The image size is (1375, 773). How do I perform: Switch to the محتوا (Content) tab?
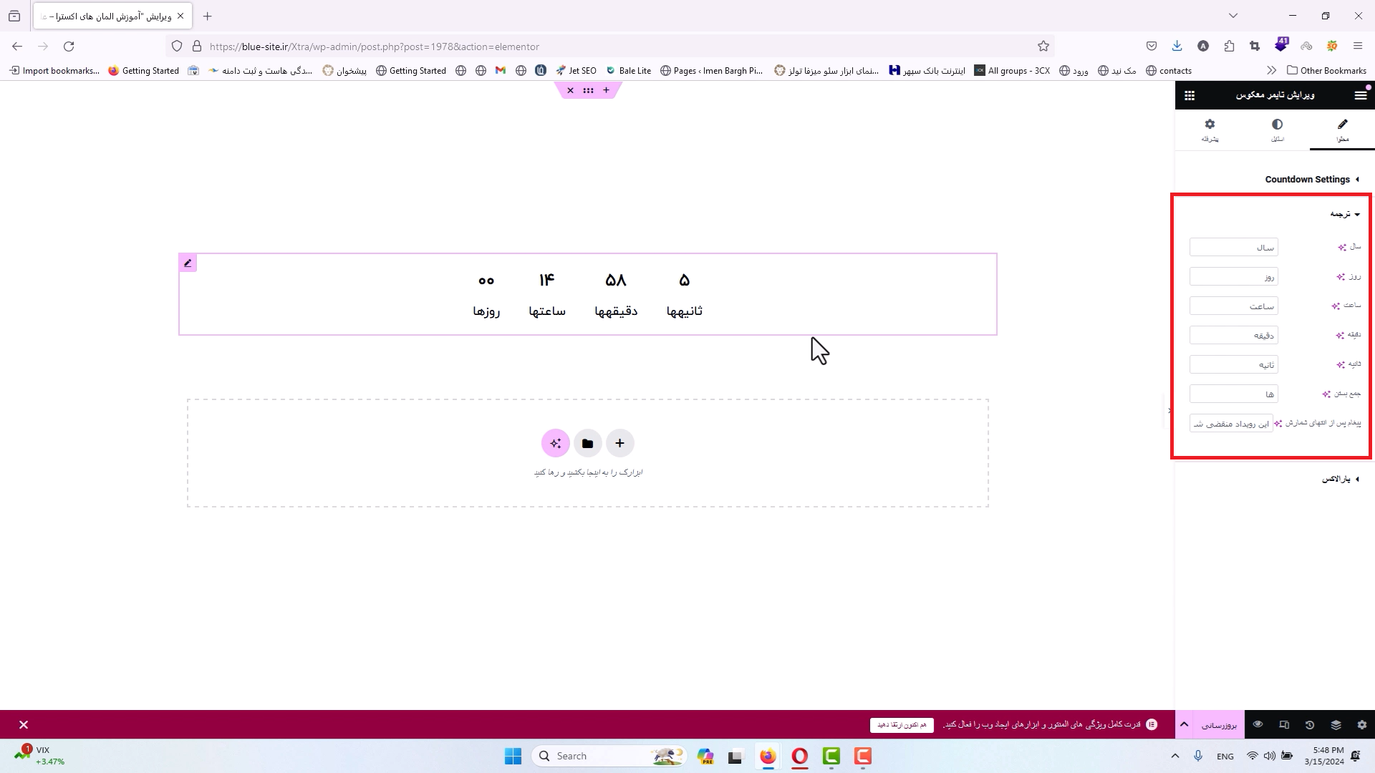pos(1342,130)
